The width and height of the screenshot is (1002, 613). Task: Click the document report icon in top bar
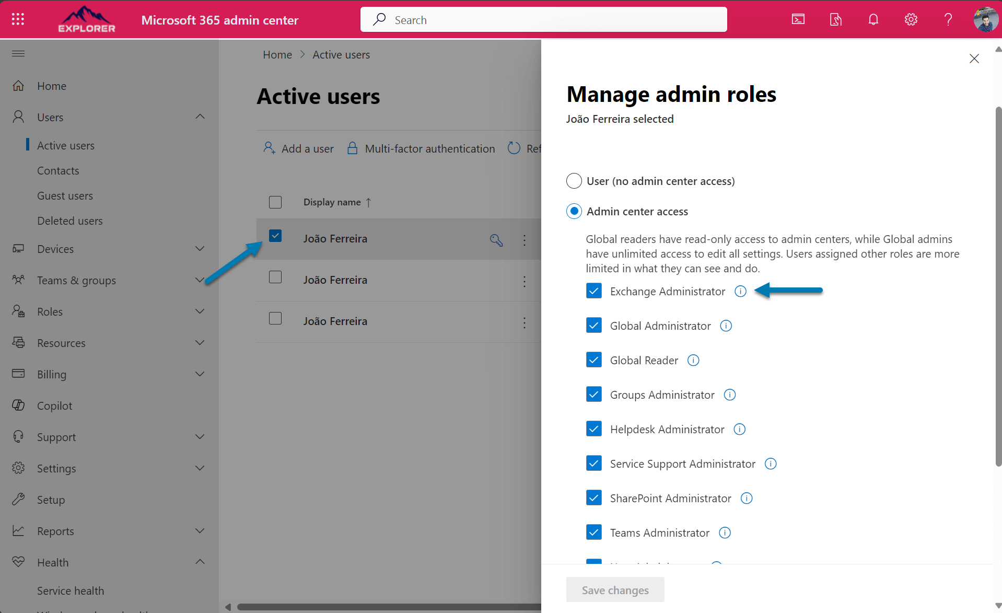(x=835, y=19)
